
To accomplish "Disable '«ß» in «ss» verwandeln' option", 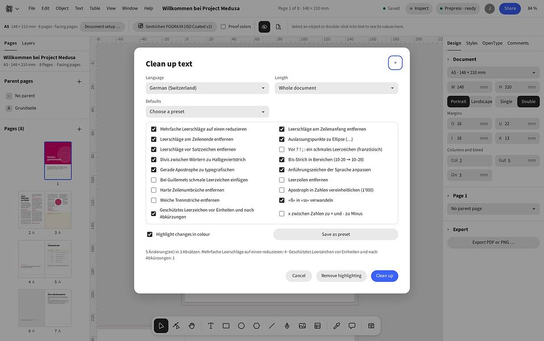I will pos(282,200).
